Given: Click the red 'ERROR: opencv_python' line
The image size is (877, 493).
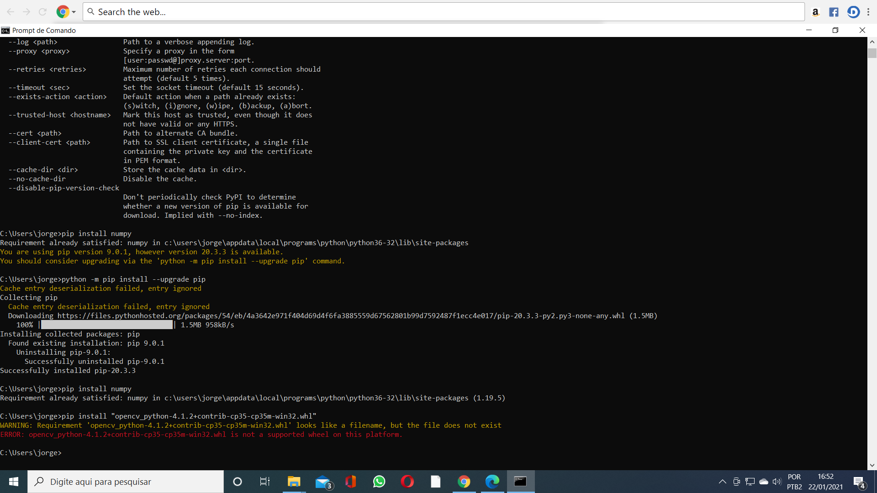Looking at the screenshot, I should [x=201, y=435].
